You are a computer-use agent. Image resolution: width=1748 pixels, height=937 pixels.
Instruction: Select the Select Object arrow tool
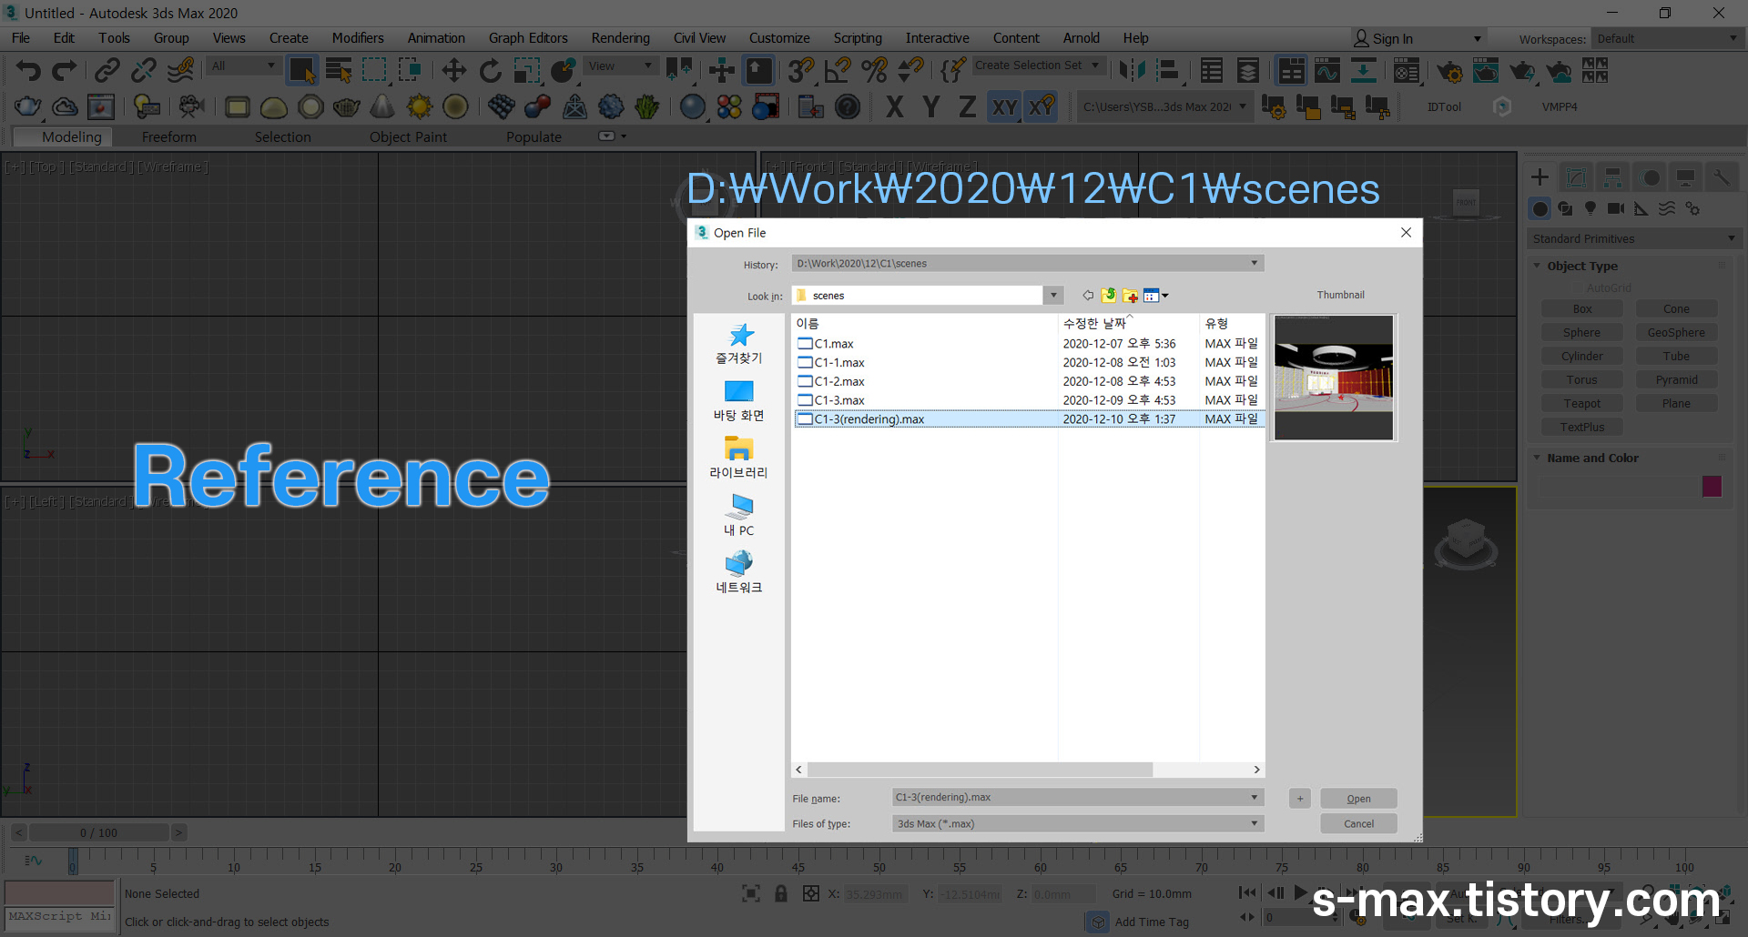click(301, 70)
